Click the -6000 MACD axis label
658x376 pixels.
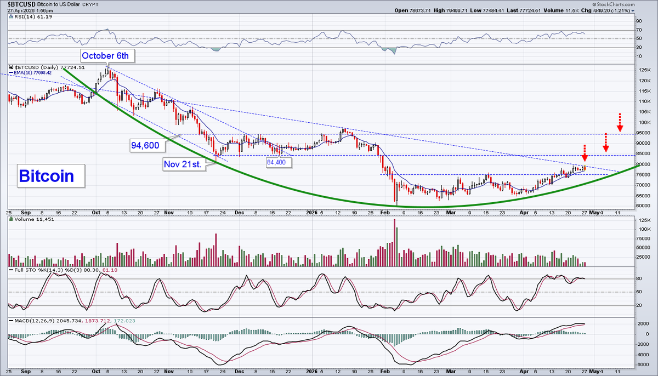[643, 364]
